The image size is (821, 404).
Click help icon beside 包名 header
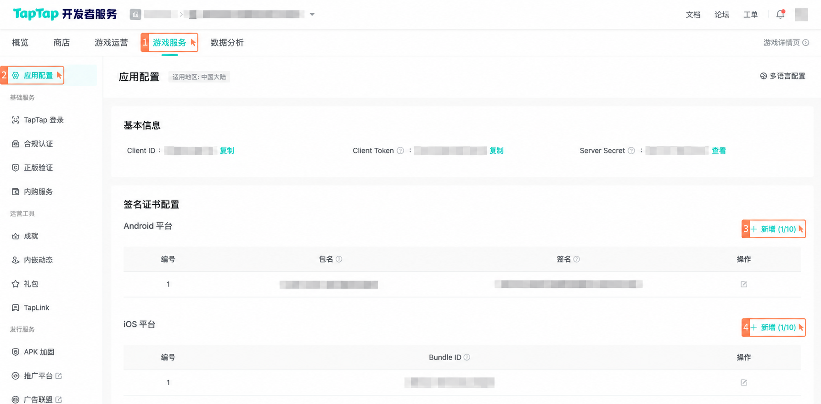click(x=339, y=259)
